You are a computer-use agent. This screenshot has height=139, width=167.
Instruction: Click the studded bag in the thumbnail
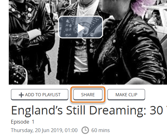18,74
